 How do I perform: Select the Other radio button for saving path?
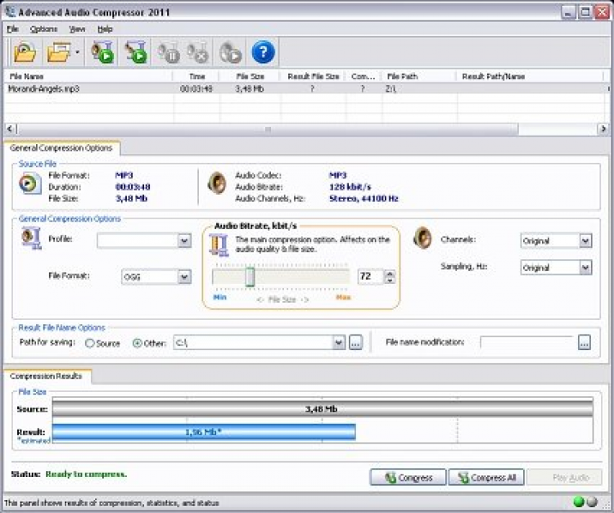(x=137, y=344)
